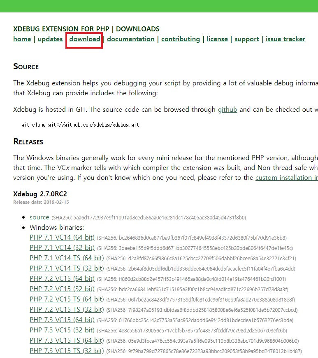Click the SHA256 hash starting 7f98247a05

(202, 310)
